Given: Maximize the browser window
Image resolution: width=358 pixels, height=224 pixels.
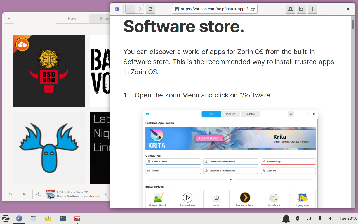Looking at the screenshot, I should click(337, 9).
